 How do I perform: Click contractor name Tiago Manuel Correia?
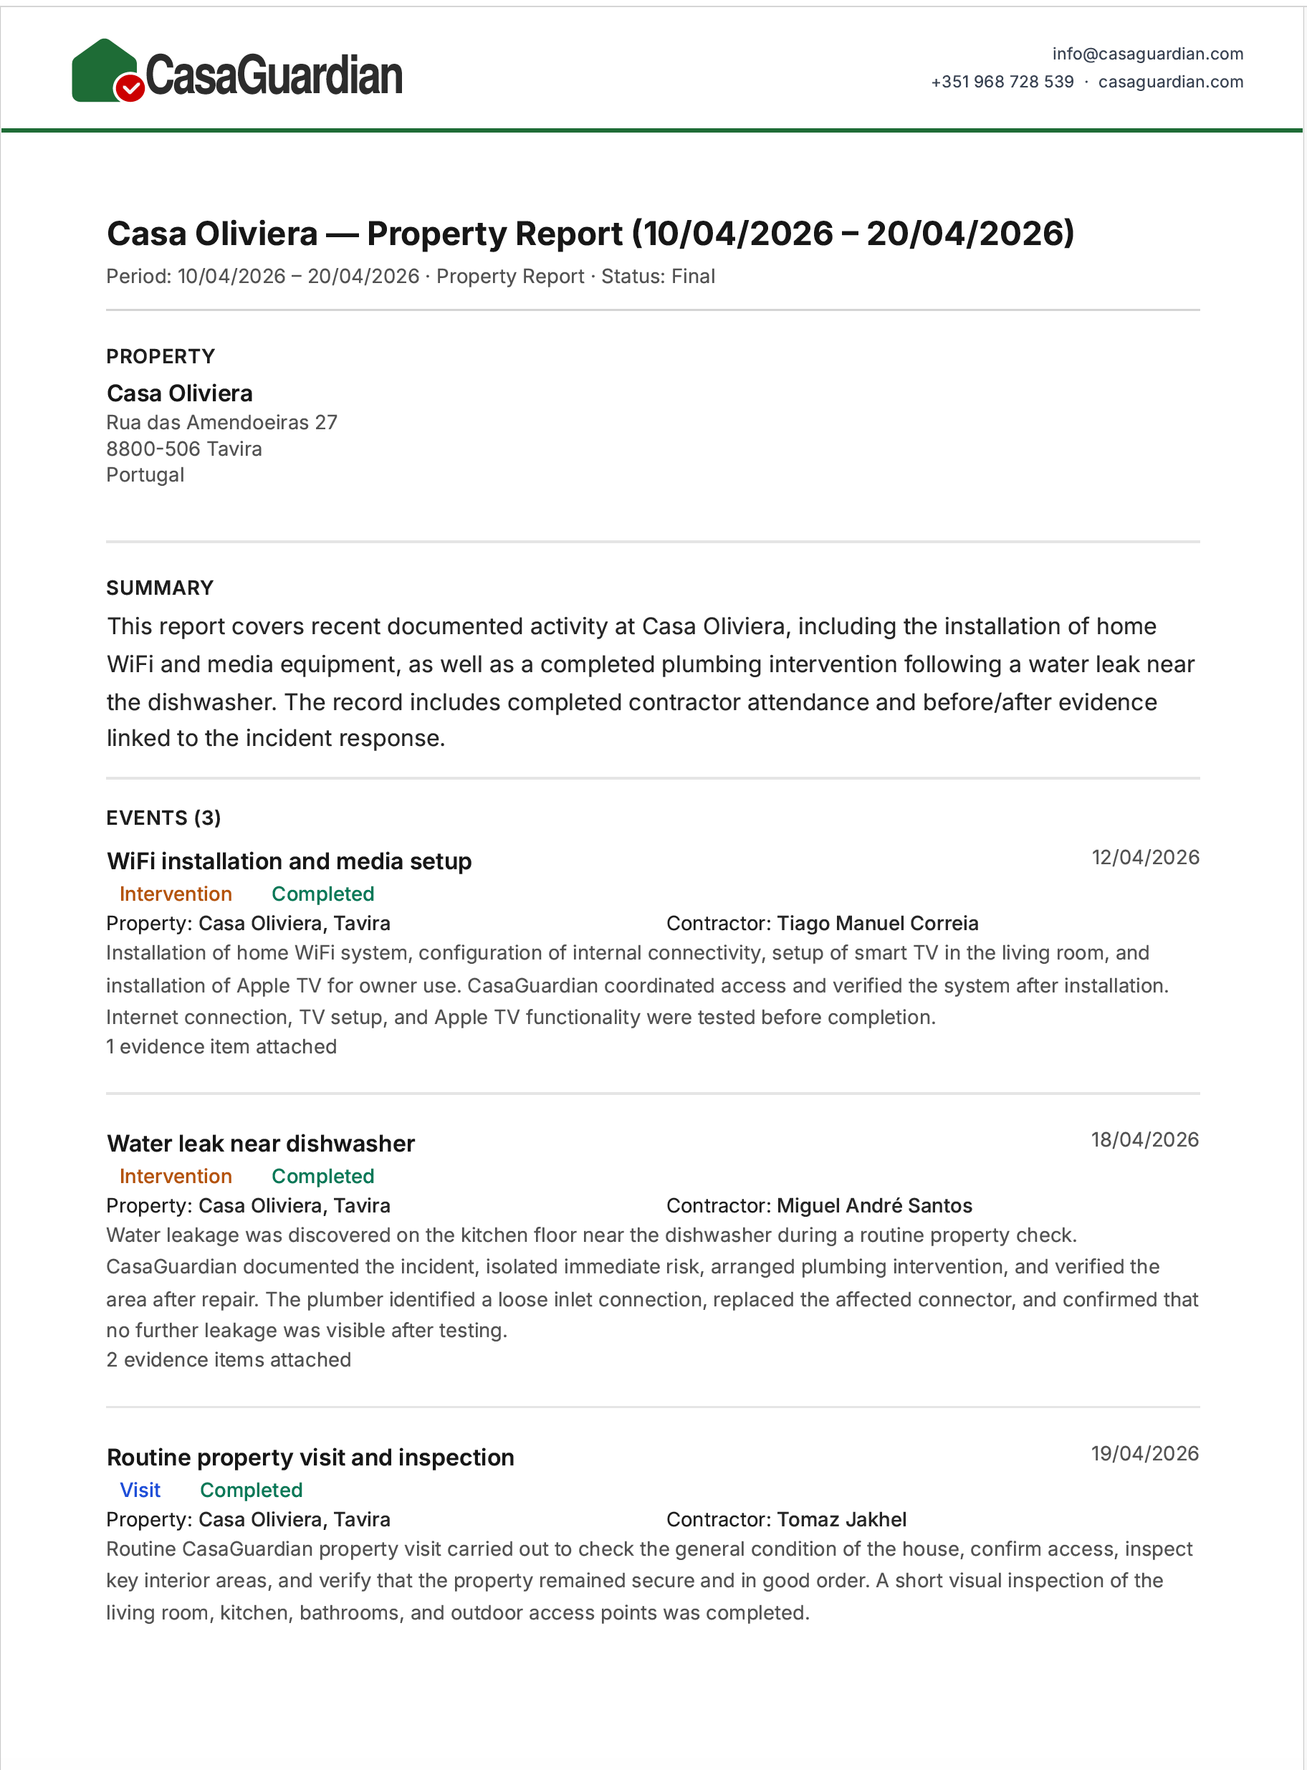pyautogui.click(x=877, y=924)
